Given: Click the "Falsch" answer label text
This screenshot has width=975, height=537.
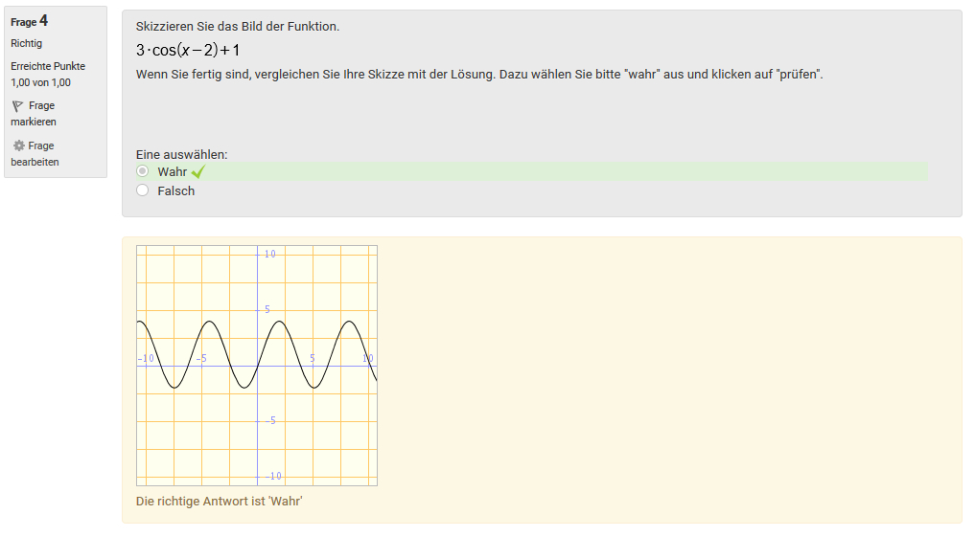Looking at the screenshot, I should click(x=176, y=190).
